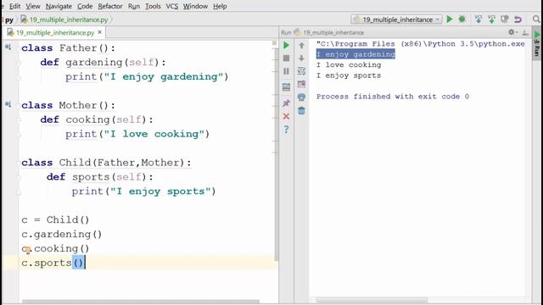Pin the Run tab
Image resolution: width=543 pixels, height=305 pixels.
(x=286, y=103)
